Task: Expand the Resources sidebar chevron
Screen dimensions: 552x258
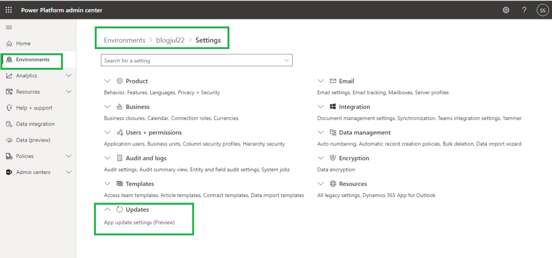Action: 68,92
